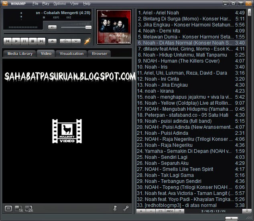Click the Play button
Screen dimensions: 254x221
(16, 41)
